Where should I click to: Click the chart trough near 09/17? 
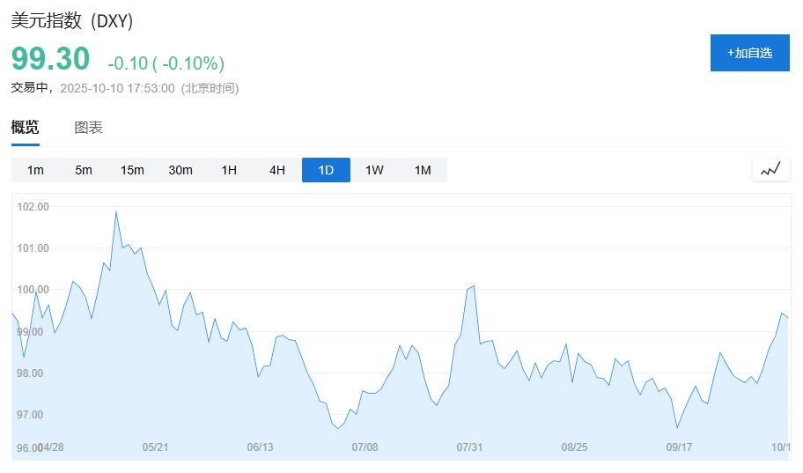(x=677, y=427)
